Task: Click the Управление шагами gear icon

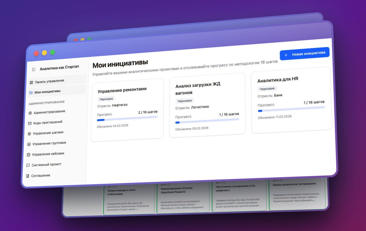Action: tap(30, 134)
